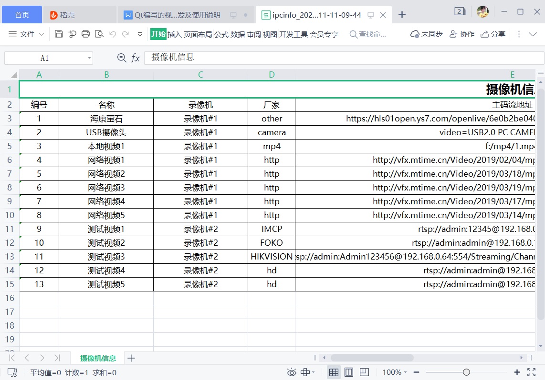The width and height of the screenshot is (545, 380).
Task: Click the select-all corner of the grid
Action: [x=13, y=75]
